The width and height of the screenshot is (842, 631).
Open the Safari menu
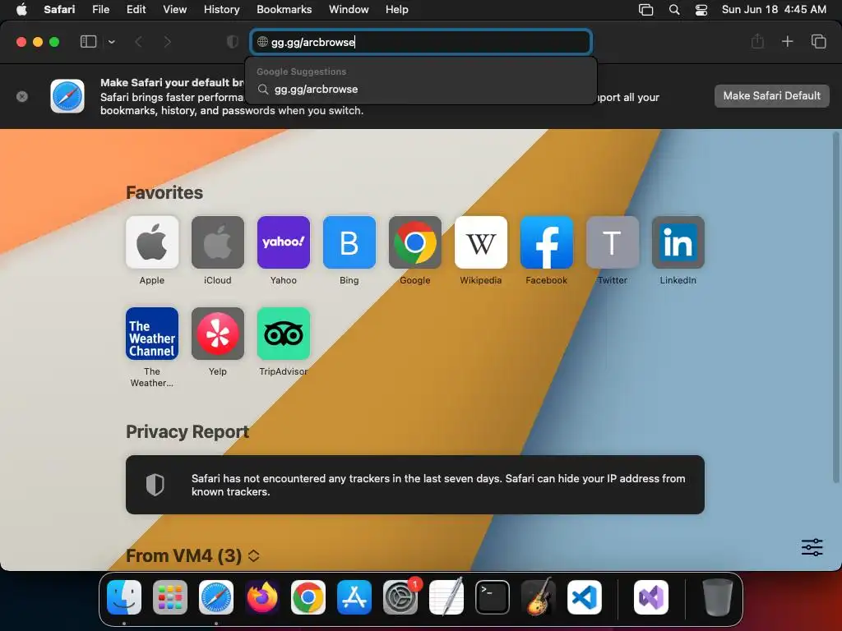pyautogui.click(x=59, y=9)
